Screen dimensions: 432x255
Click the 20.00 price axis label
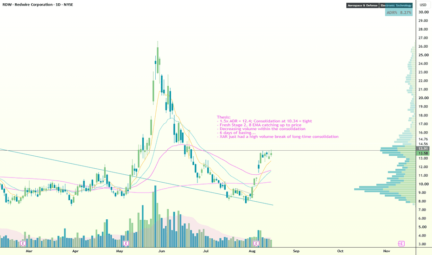pyautogui.click(x=424, y=98)
